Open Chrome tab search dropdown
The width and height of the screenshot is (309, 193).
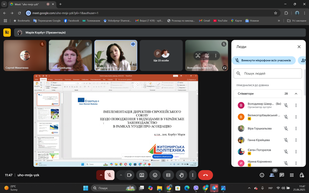click(x=4, y=4)
